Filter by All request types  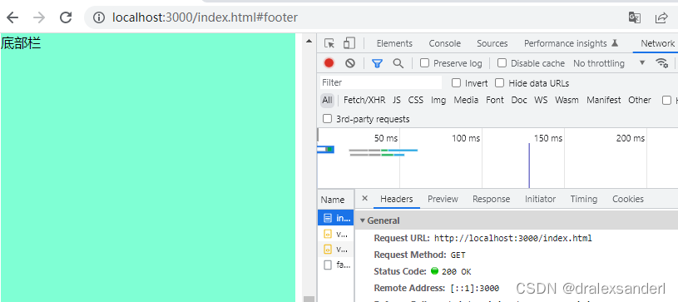pos(327,100)
